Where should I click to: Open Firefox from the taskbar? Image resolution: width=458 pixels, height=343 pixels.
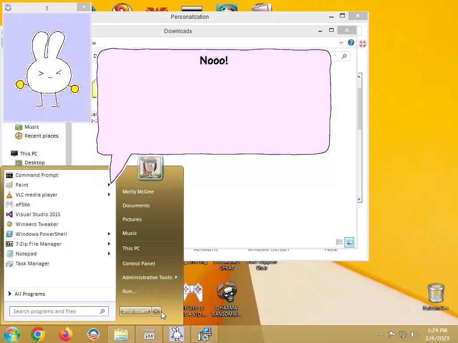tap(66, 334)
